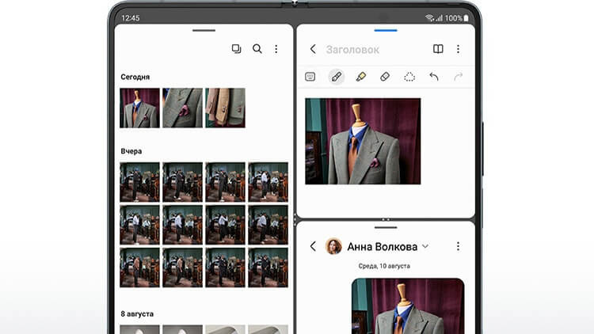Redo the note action
594x334 pixels.
pos(458,77)
